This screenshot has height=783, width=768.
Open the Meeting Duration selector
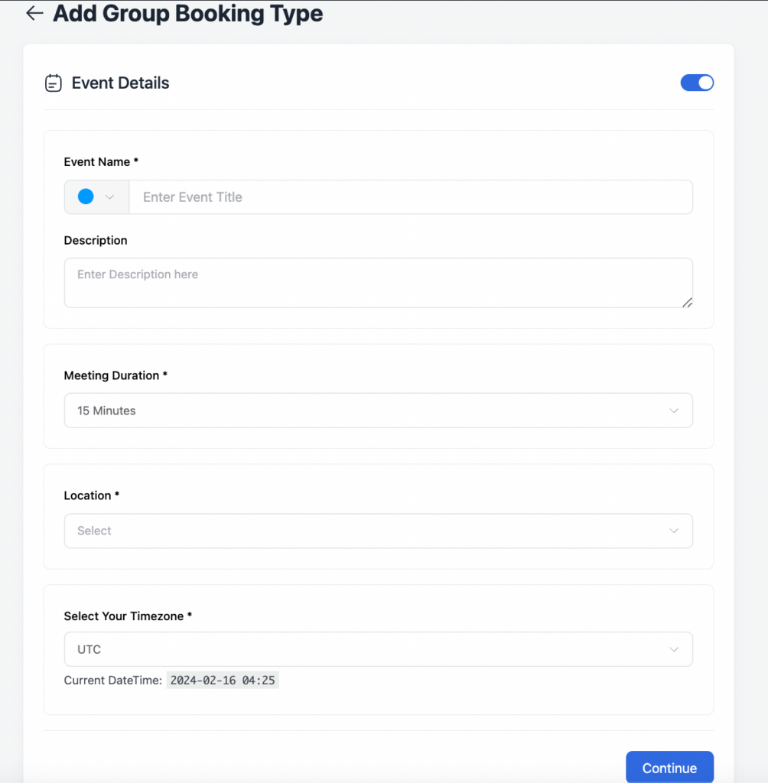[x=378, y=411]
